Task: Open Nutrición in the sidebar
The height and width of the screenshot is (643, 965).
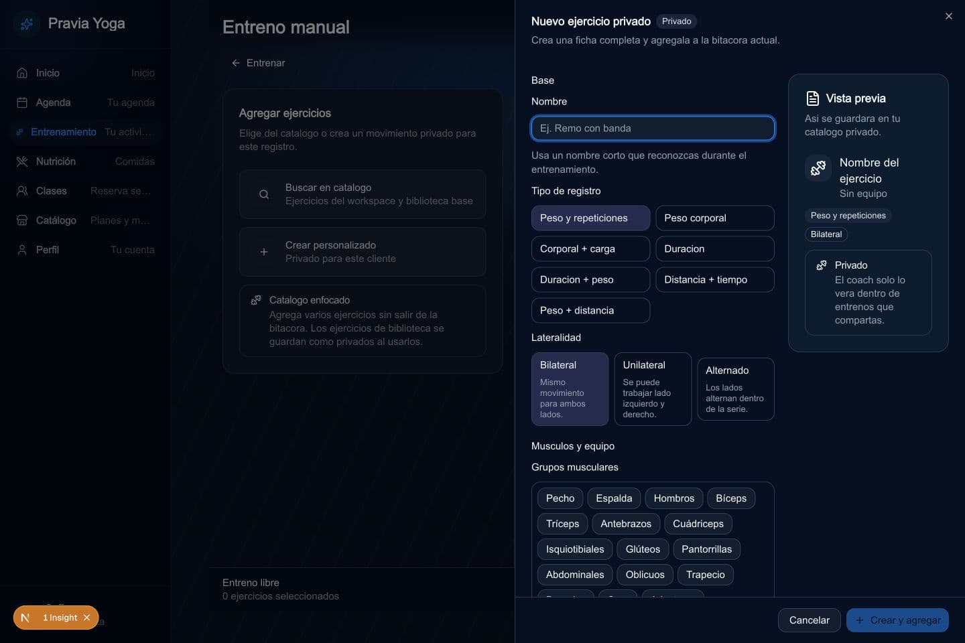Action: coord(85,161)
